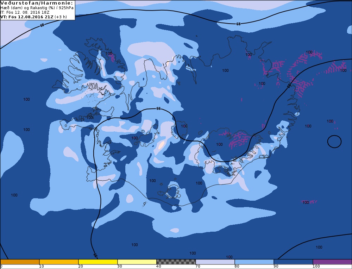Click the 0–10 dark orange legend swatch
This screenshot has width=352, height=269.
(x=20, y=262)
